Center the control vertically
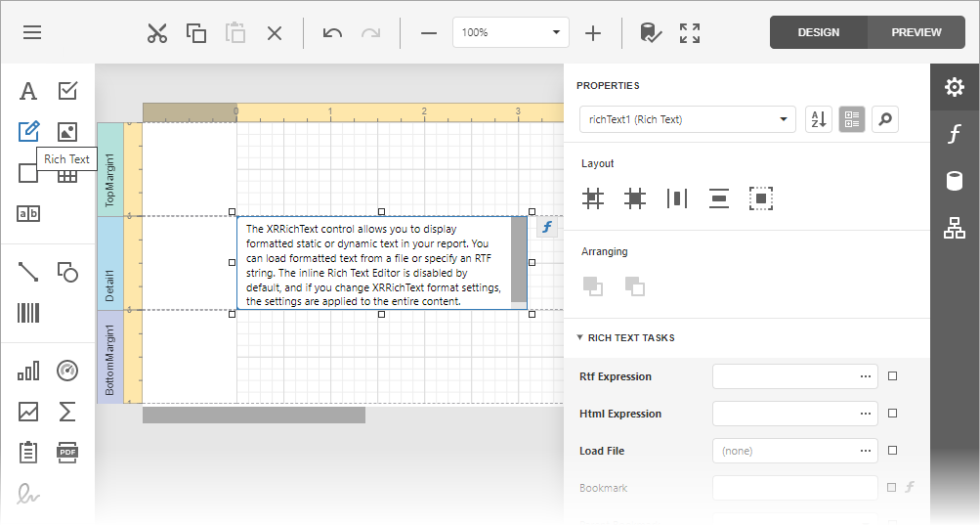The height and width of the screenshot is (526, 980). (719, 198)
